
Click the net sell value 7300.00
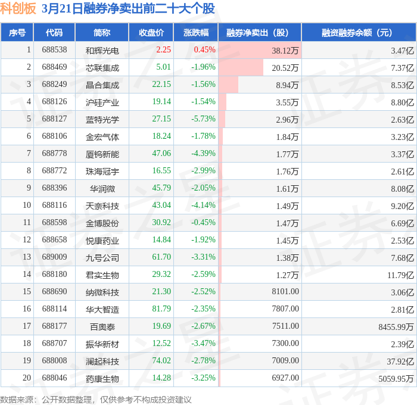click(285, 344)
